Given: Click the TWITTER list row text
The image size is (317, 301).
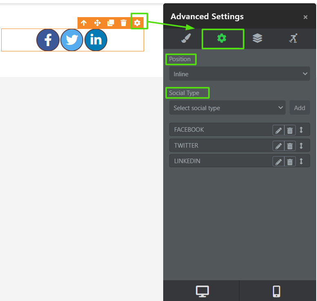Looking at the screenshot, I should pos(186,145).
